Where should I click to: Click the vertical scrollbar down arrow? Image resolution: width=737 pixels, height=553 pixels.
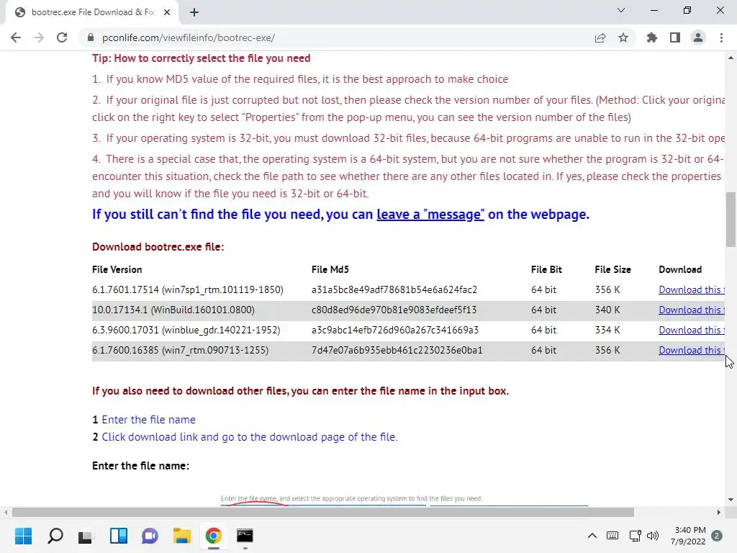[731, 500]
